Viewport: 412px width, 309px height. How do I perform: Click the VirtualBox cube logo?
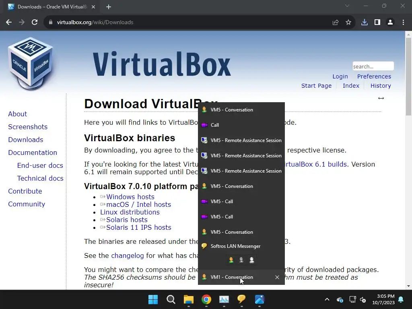click(31, 63)
